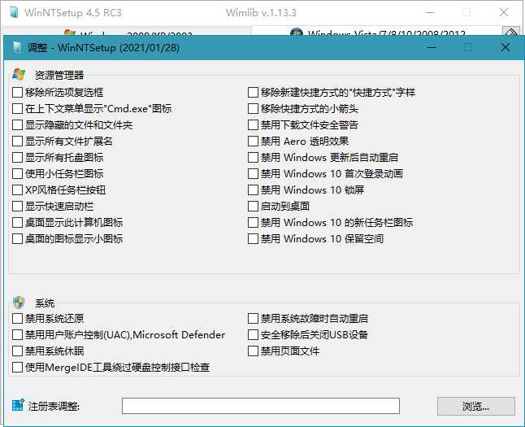Switch to Windows Vista/7/8/10/2008/2012 tab
Image resolution: width=525 pixels, height=427 pixels.
[x=376, y=31]
